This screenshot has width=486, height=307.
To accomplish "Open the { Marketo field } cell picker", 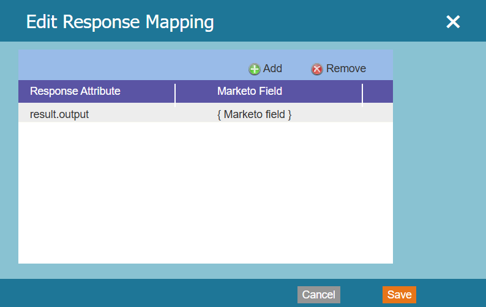I will 254,114.
